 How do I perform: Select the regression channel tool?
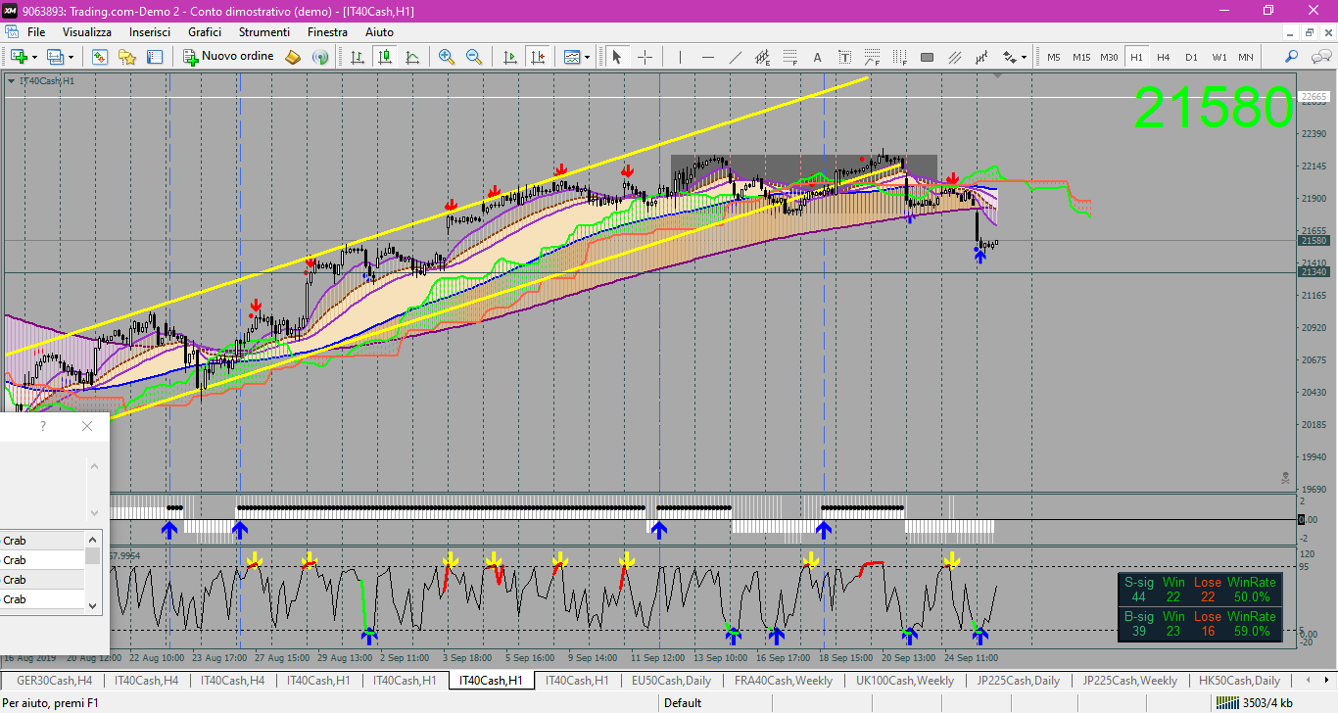click(982, 57)
